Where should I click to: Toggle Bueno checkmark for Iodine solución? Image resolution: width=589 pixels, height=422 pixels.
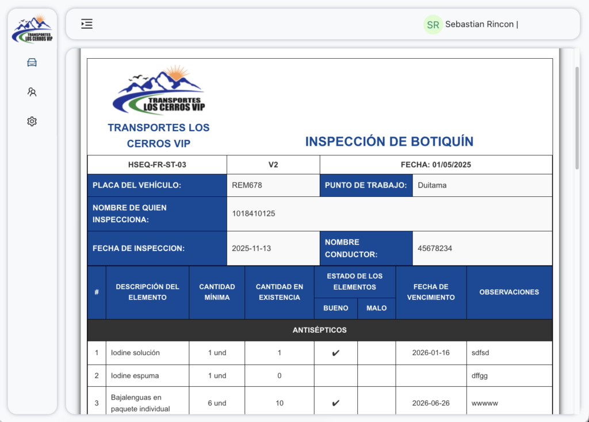click(336, 353)
